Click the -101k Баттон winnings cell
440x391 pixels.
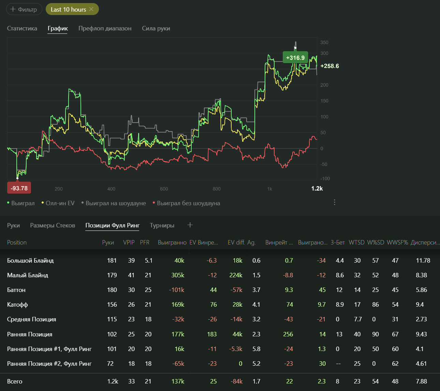tap(177, 290)
